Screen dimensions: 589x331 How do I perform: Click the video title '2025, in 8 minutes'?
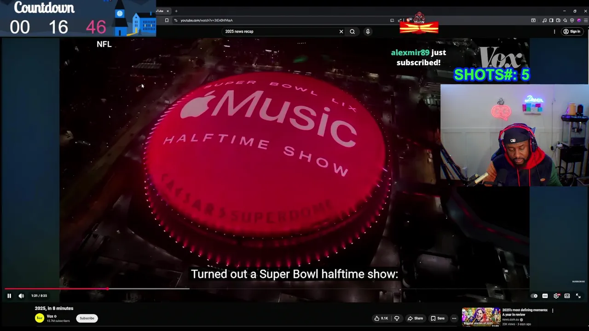54,308
